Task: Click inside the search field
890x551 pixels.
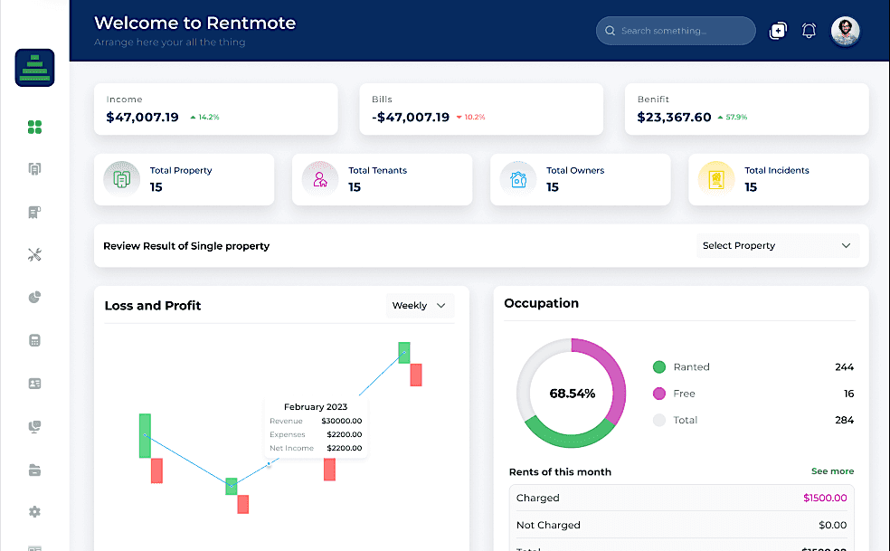Action: pyautogui.click(x=675, y=30)
